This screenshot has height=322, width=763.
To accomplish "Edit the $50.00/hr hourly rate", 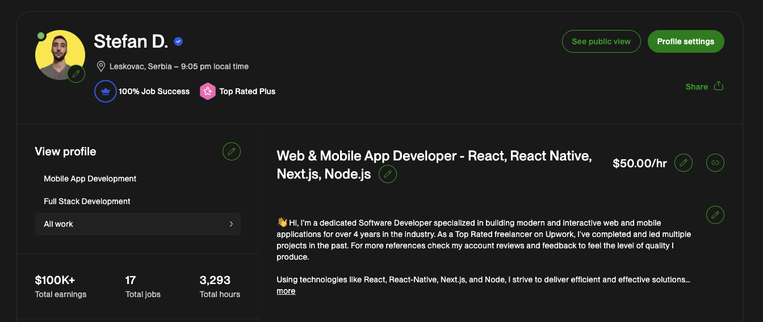I will pyautogui.click(x=684, y=163).
